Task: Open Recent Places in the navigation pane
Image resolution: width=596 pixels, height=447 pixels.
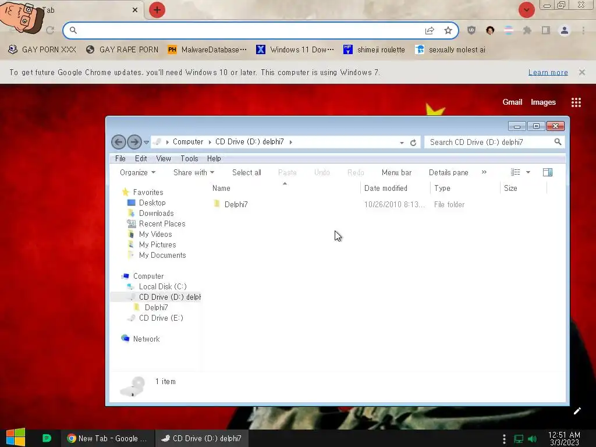Action: tap(162, 224)
